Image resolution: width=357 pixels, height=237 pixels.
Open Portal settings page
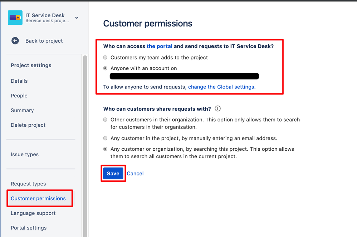29,228
